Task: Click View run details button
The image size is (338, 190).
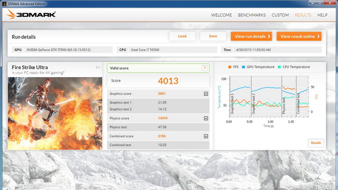Action: point(251,36)
